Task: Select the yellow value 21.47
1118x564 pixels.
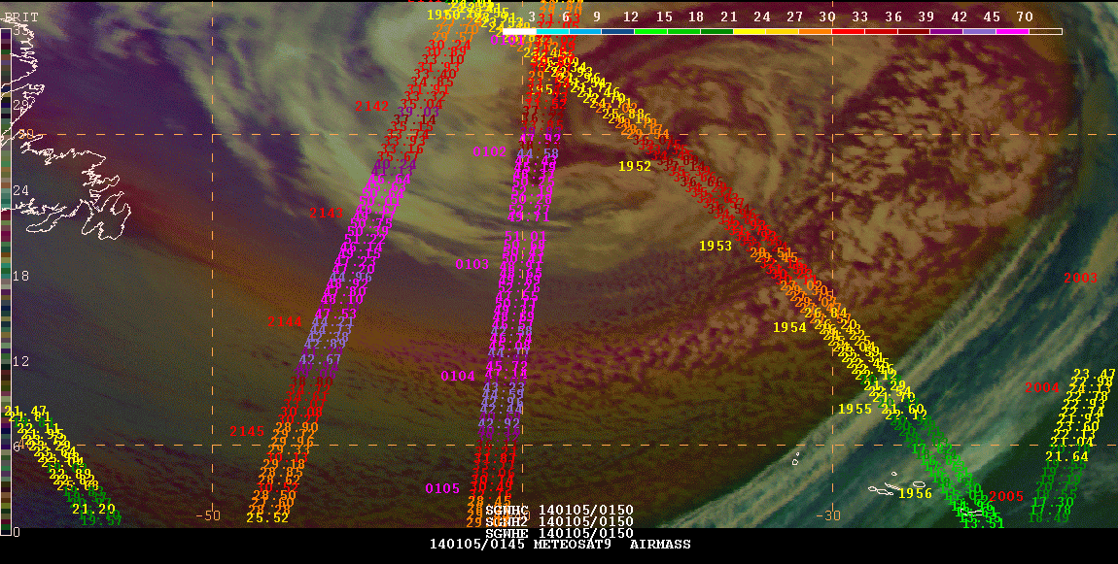Action: point(25,411)
